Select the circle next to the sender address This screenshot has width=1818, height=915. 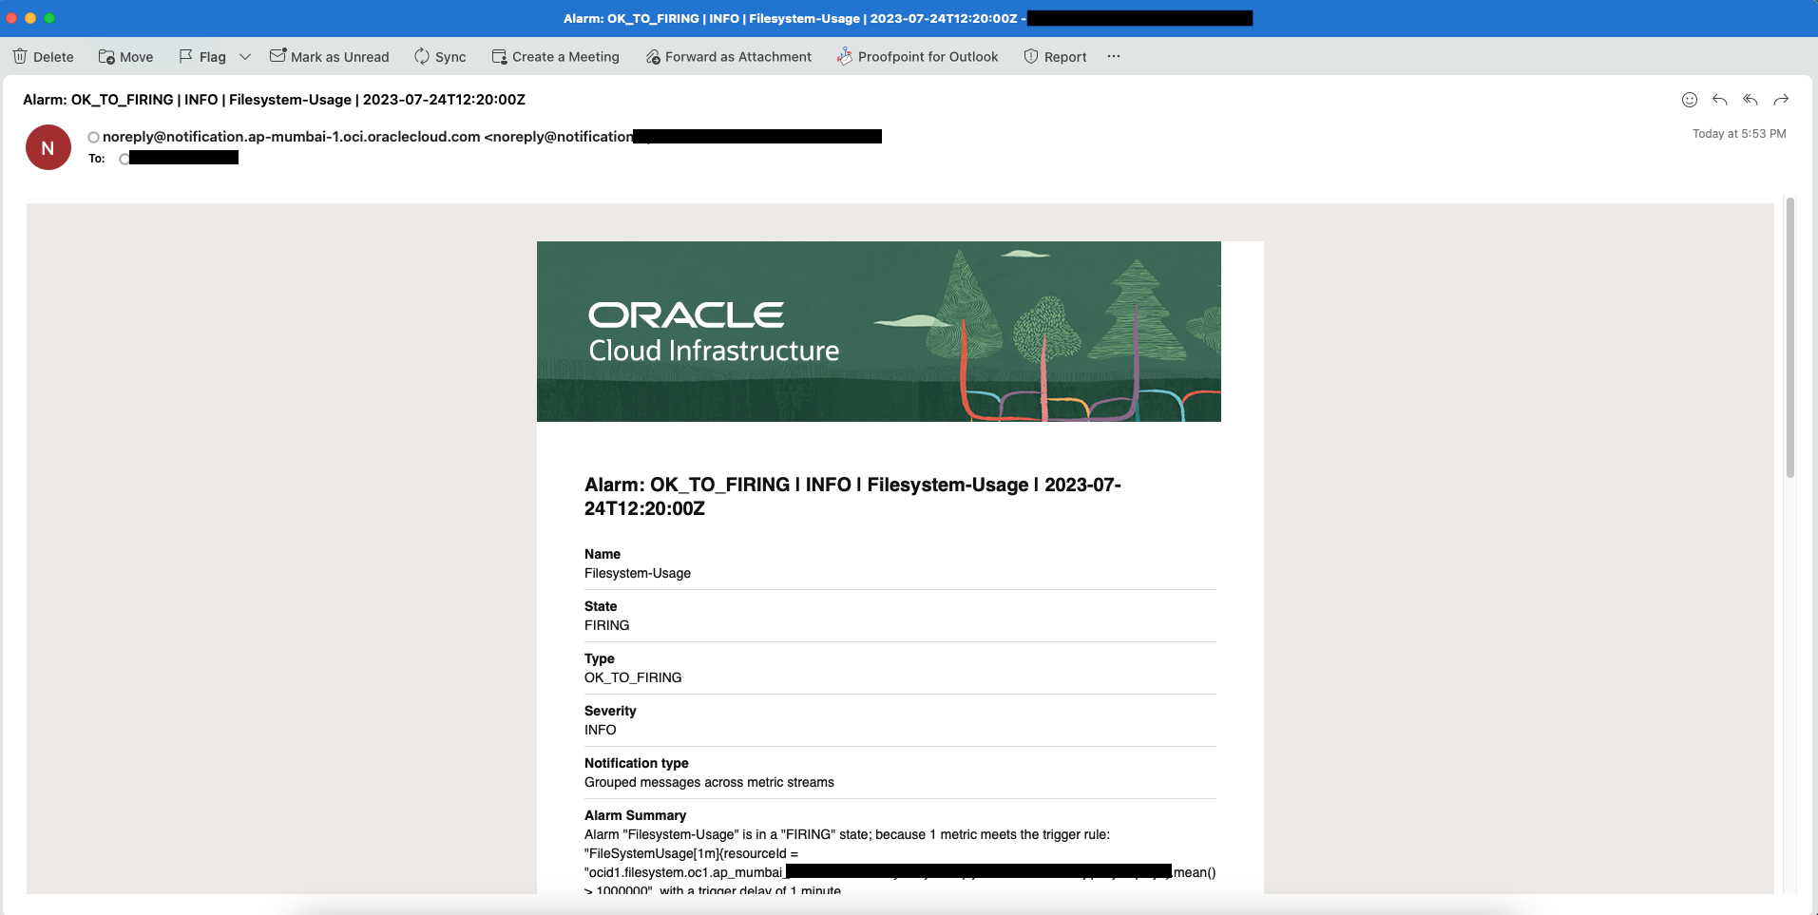(92, 137)
